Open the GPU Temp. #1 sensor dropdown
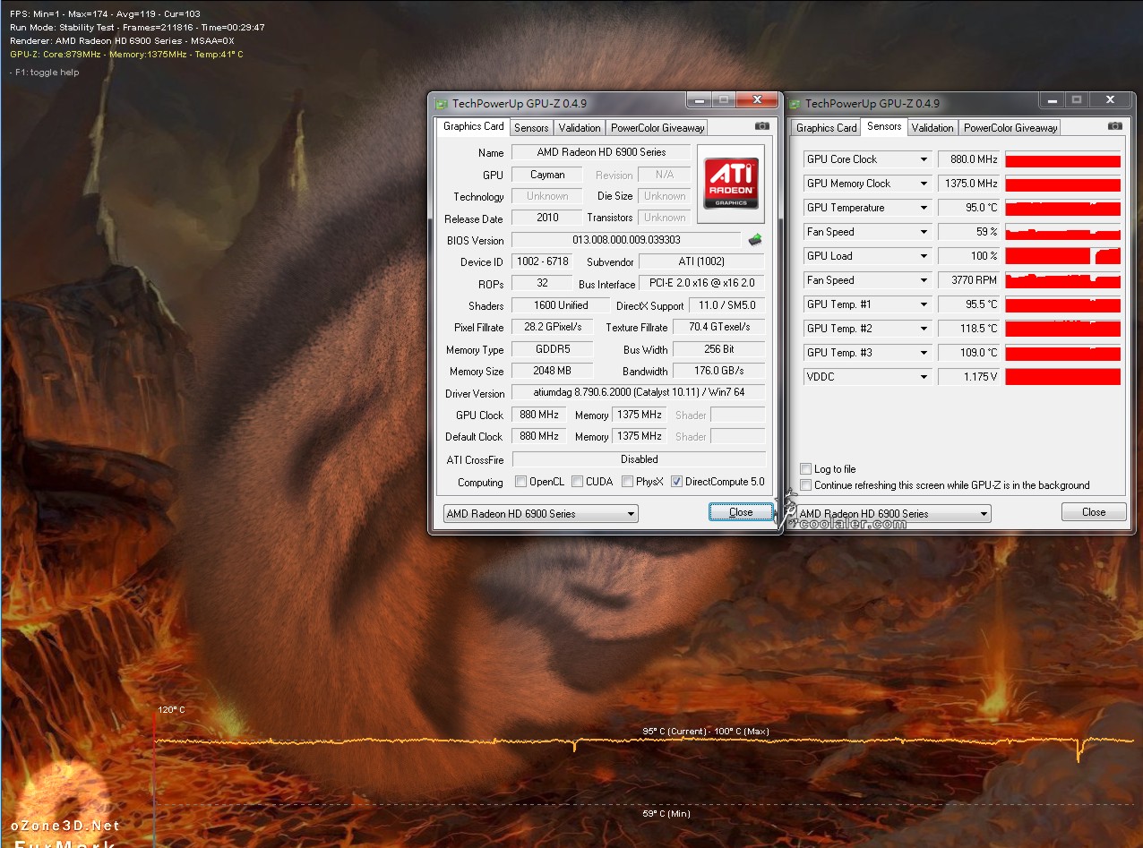Screen dimensions: 1143x848 point(924,304)
